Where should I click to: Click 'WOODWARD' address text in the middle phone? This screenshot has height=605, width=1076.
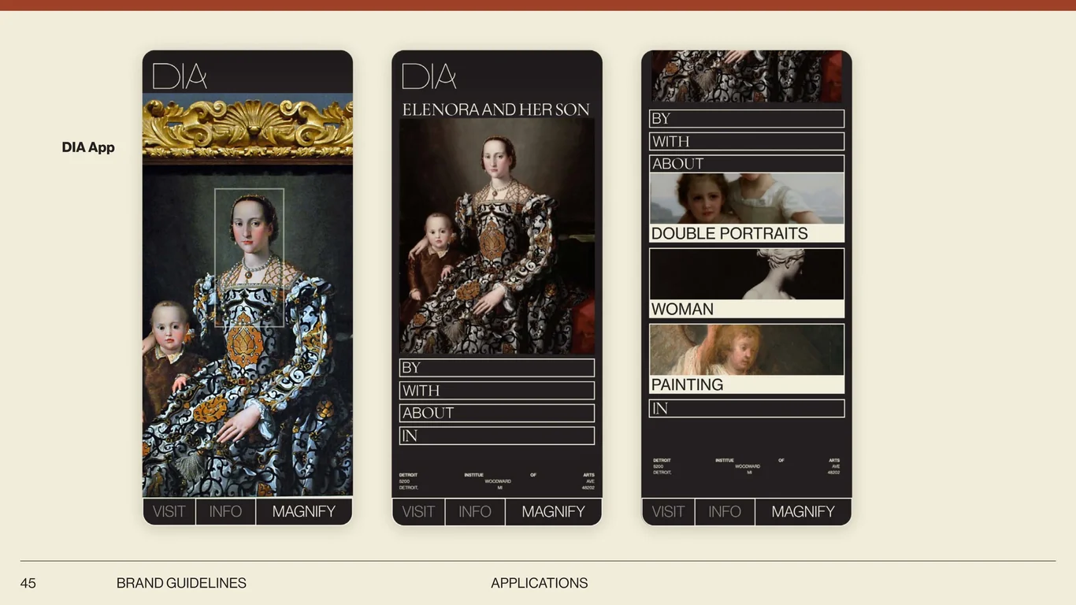coord(498,481)
